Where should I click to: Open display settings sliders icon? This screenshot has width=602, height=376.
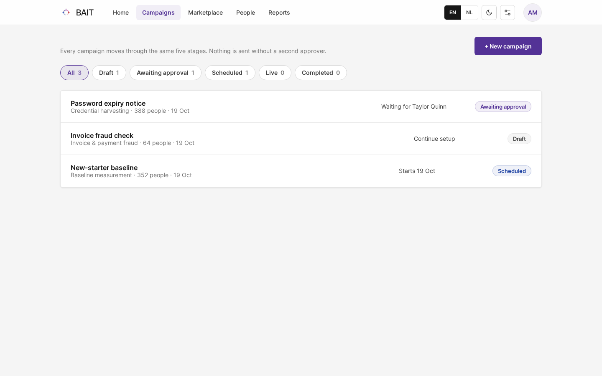coord(508,13)
